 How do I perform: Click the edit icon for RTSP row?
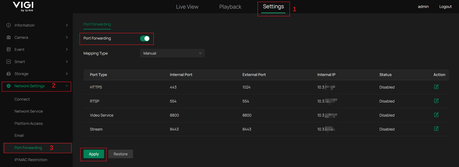point(436,101)
